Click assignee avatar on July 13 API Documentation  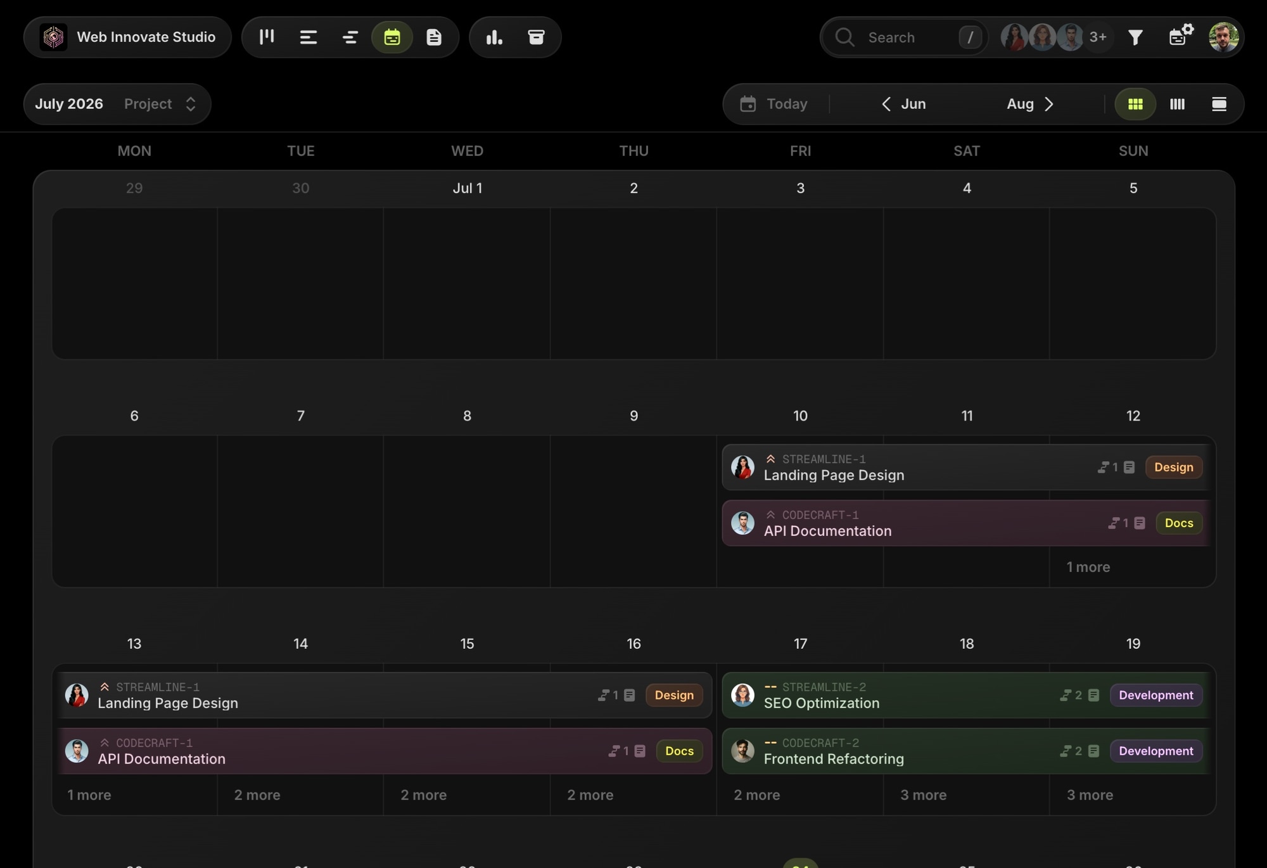click(x=77, y=751)
